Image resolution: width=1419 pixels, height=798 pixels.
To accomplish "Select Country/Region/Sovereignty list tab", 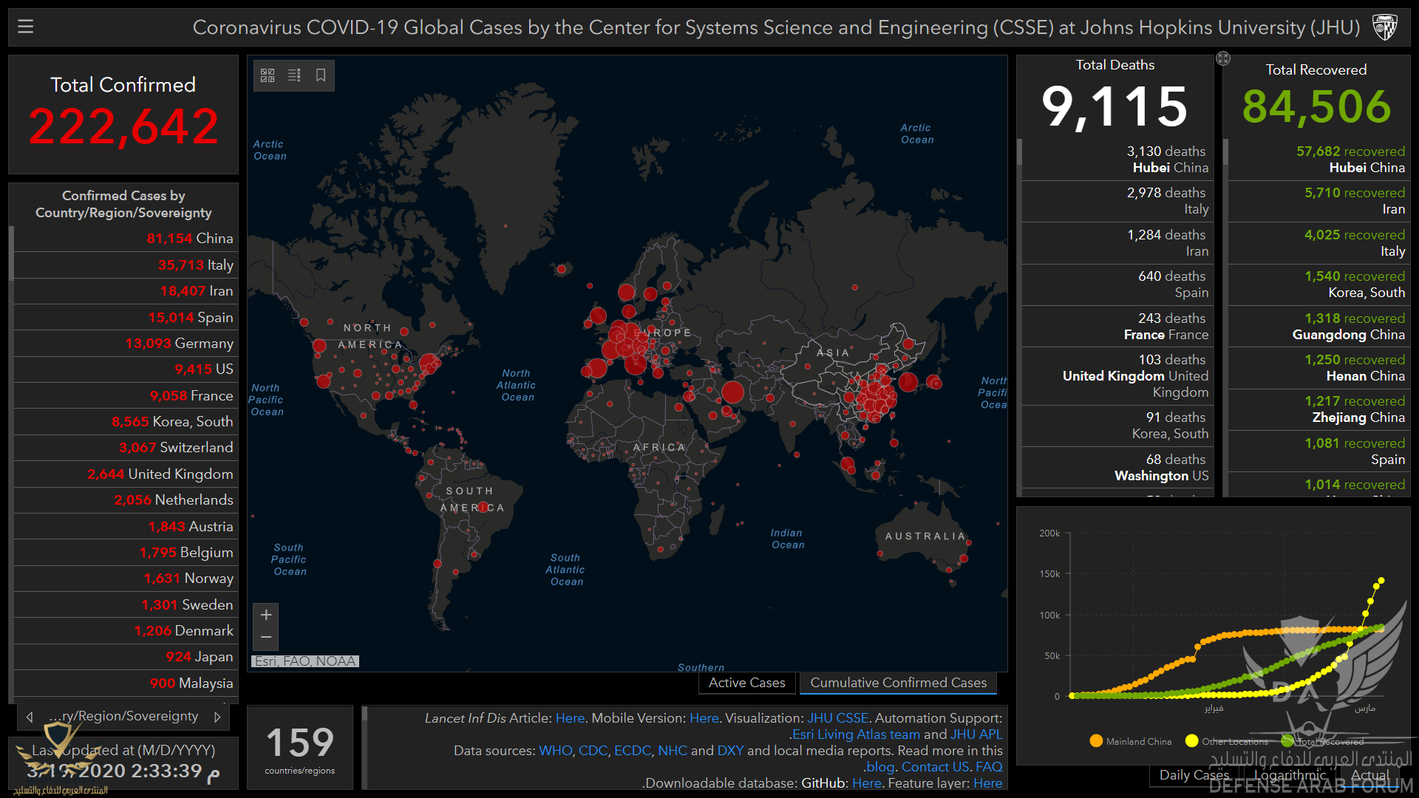I will (x=123, y=716).
